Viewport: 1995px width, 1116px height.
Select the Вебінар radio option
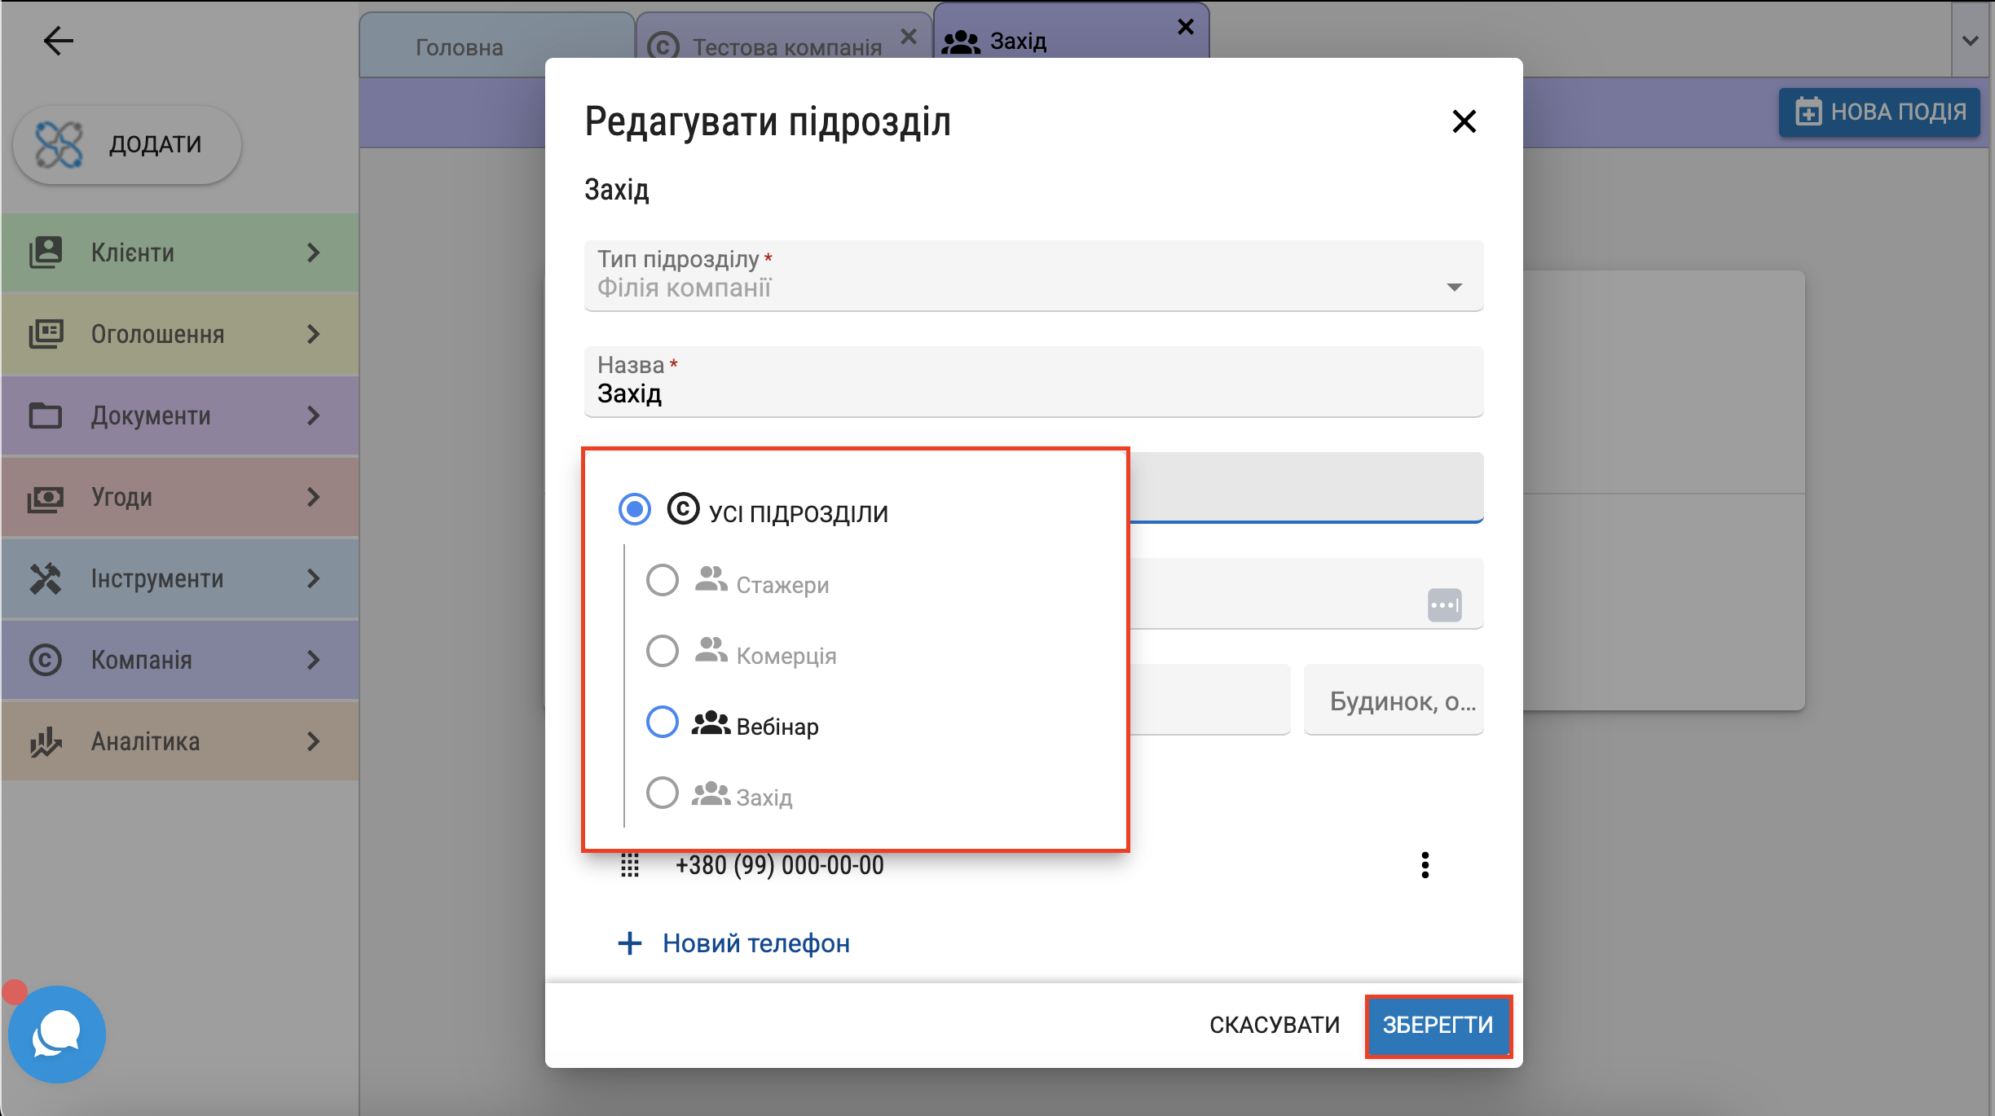point(662,722)
